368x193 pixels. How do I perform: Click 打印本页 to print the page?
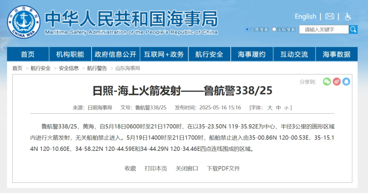(156, 169)
